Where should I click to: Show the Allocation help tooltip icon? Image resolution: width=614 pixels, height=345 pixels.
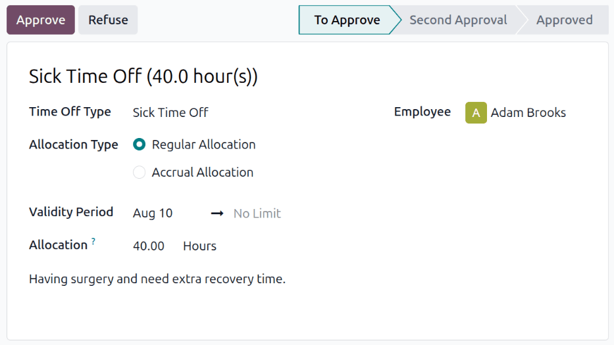[93, 241]
